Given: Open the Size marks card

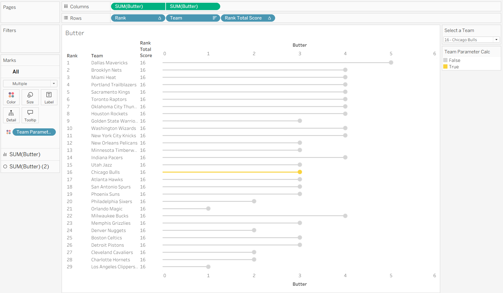Looking at the screenshot, I should (x=30, y=97).
